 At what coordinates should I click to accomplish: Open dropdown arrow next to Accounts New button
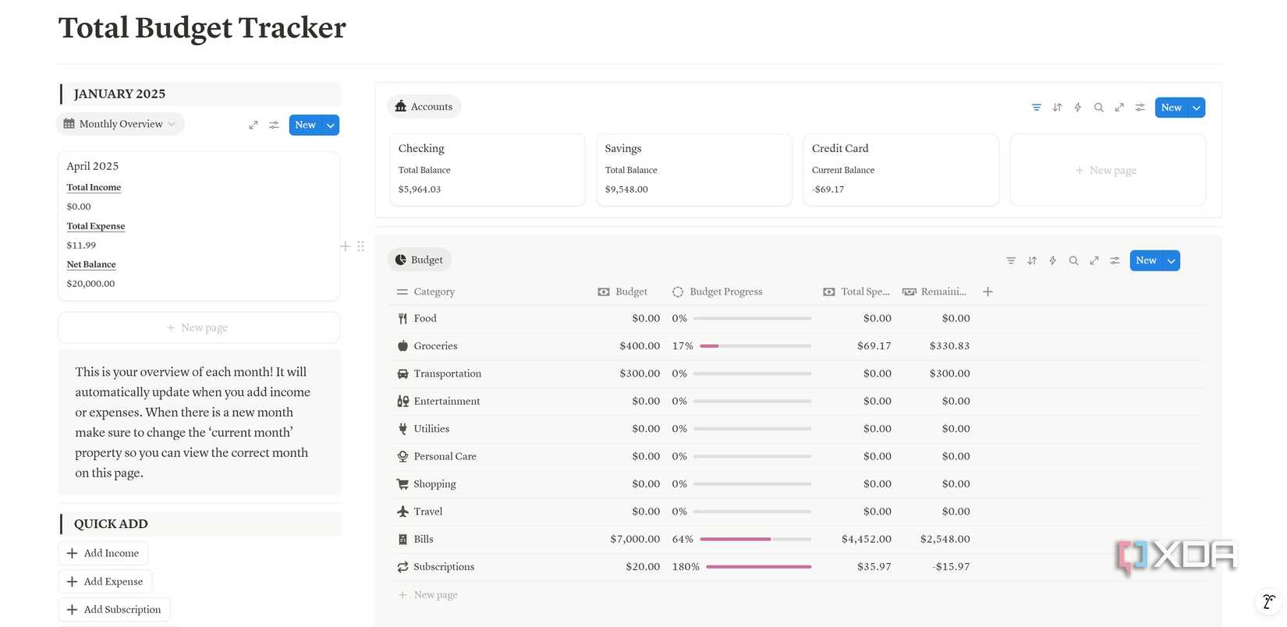[1197, 108]
